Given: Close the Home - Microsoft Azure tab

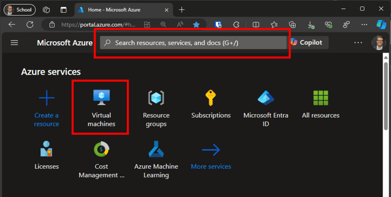Looking at the screenshot, I should [x=166, y=10].
